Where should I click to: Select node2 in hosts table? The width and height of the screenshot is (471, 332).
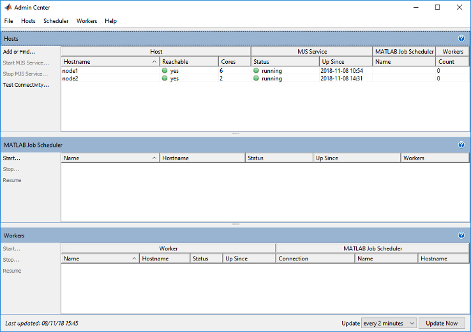[70, 79]
